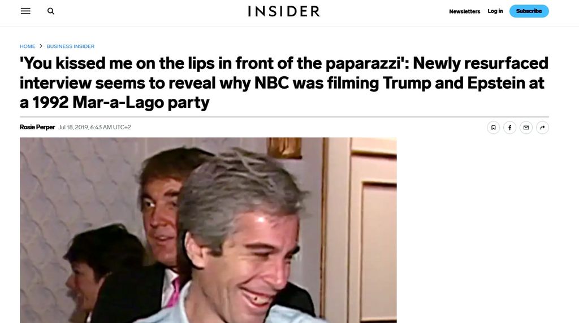The image size is (579, 323).
Task: Click the Jul 18, 2019 timestamp
Action: coord(94,127)
